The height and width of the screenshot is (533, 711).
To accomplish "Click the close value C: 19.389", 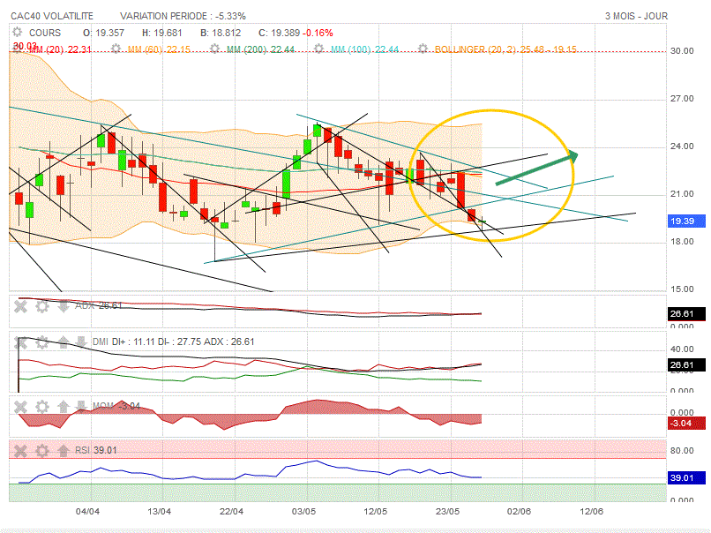I will 279,33.
